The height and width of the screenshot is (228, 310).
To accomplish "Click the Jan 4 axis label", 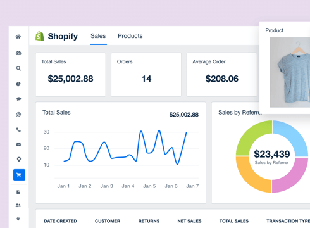I will 128,186.
